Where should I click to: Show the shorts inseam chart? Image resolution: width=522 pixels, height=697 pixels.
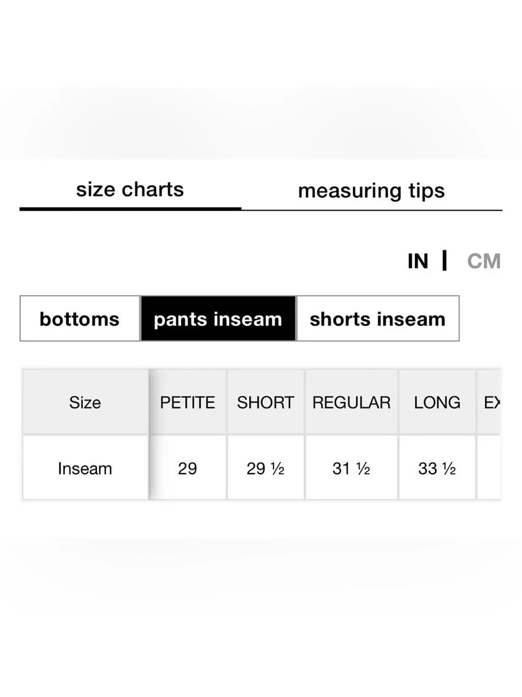377,319
